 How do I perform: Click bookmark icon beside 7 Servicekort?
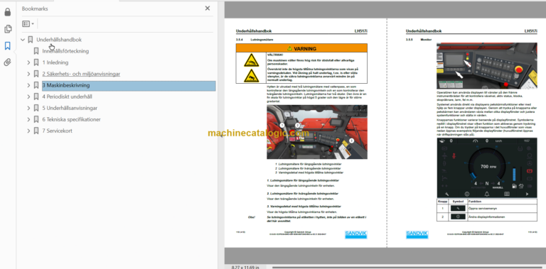click(36, 131)
